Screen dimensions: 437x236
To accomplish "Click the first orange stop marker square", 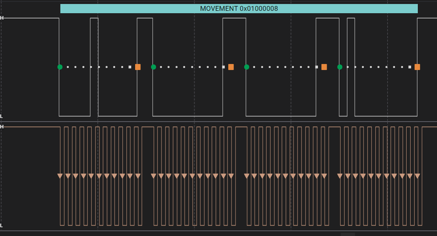I will tap(138, 67).
